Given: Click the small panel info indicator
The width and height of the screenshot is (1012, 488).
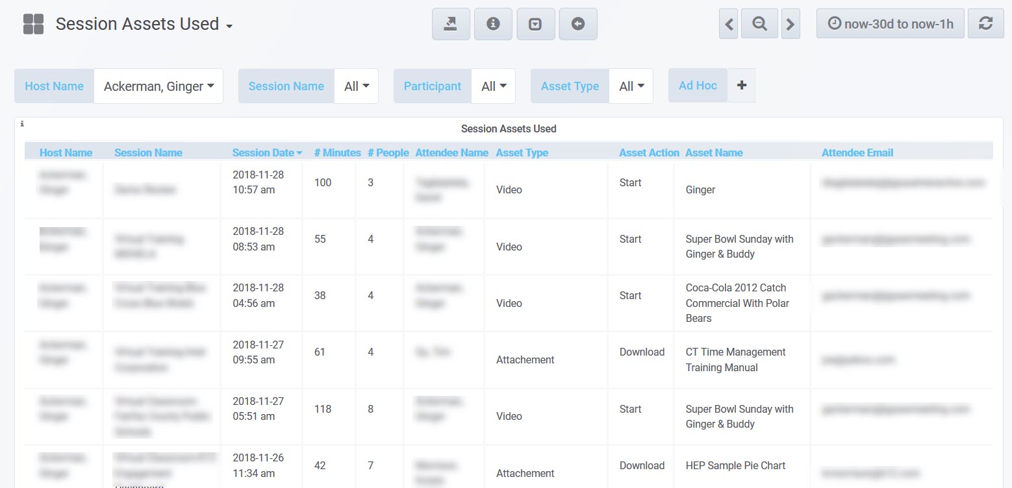Looking at the screenshot, I should pyautogui.click(x=22, y=123).
